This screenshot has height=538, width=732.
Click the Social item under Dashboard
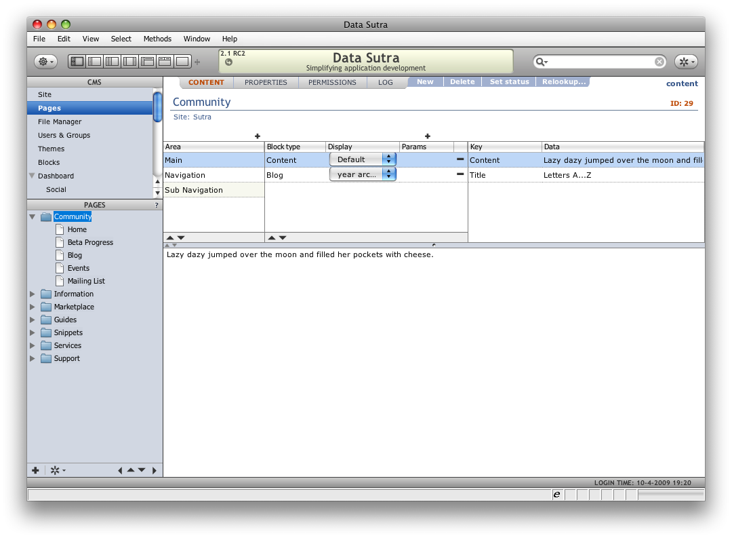[90, 189]
